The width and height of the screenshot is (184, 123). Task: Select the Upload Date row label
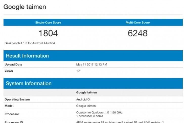coord(13,65)
